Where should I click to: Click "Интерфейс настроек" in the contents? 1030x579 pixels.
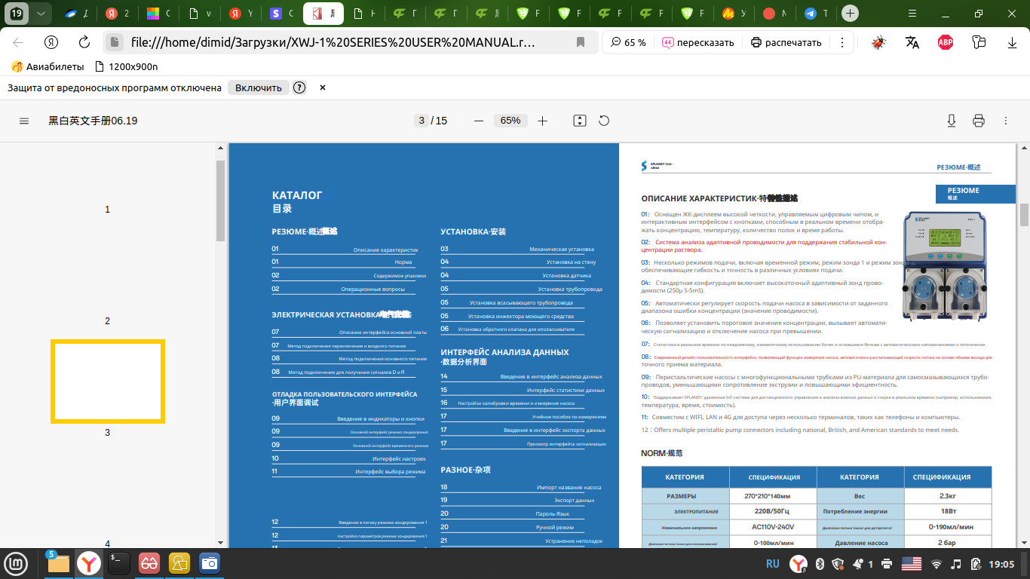[x=399, y=458]
